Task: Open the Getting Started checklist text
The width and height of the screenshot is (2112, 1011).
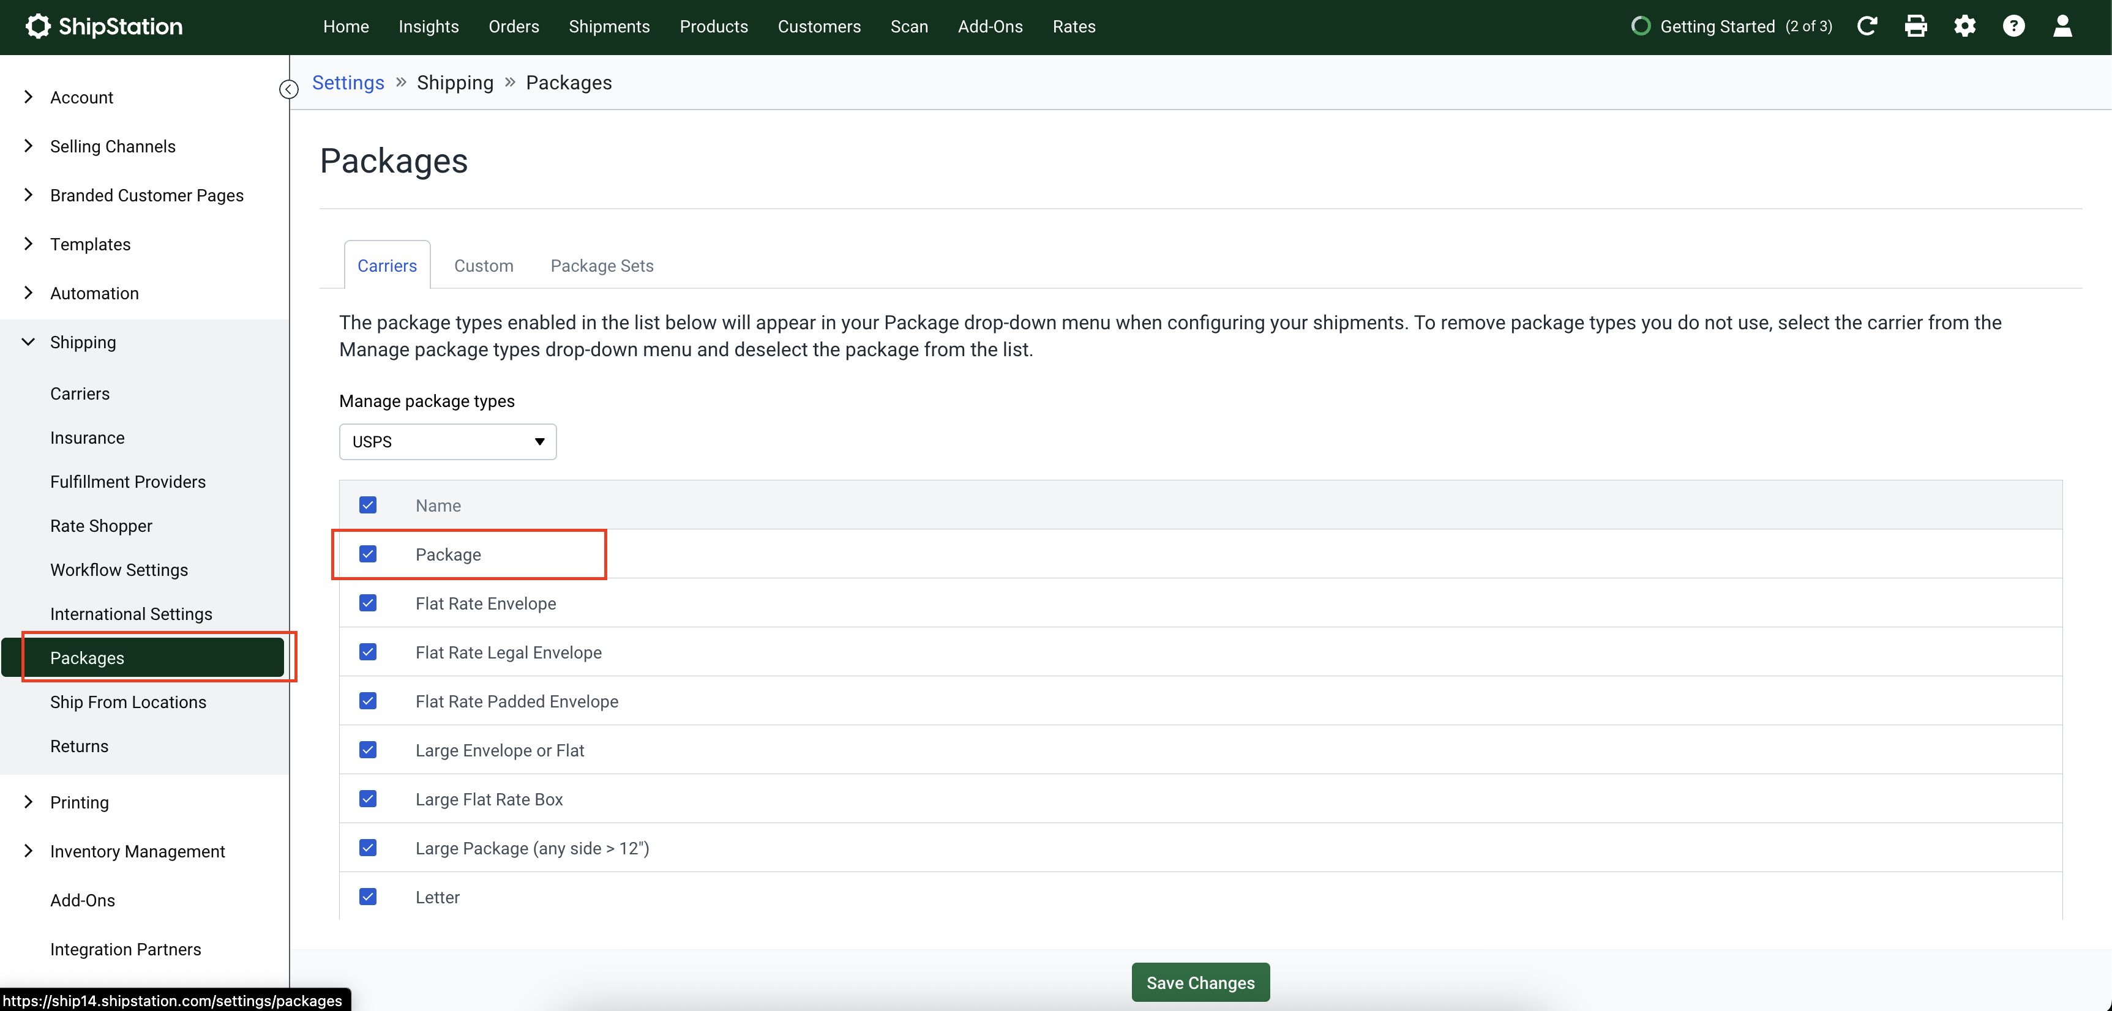Action: point(1745,26)
